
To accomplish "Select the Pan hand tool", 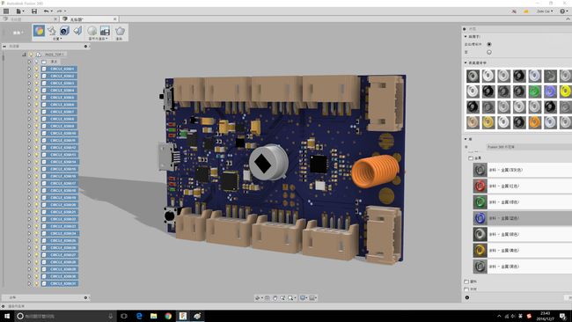I will click(x=275, y=298).
